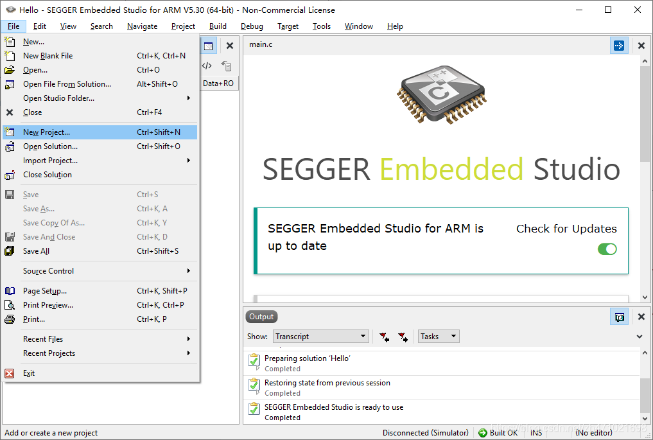
Task: Click the New... file icon in File menu
Action: click(x=10, y=42)
